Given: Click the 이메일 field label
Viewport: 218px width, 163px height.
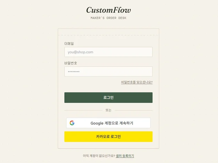Looking at the screenshot, I should [69, 44].
